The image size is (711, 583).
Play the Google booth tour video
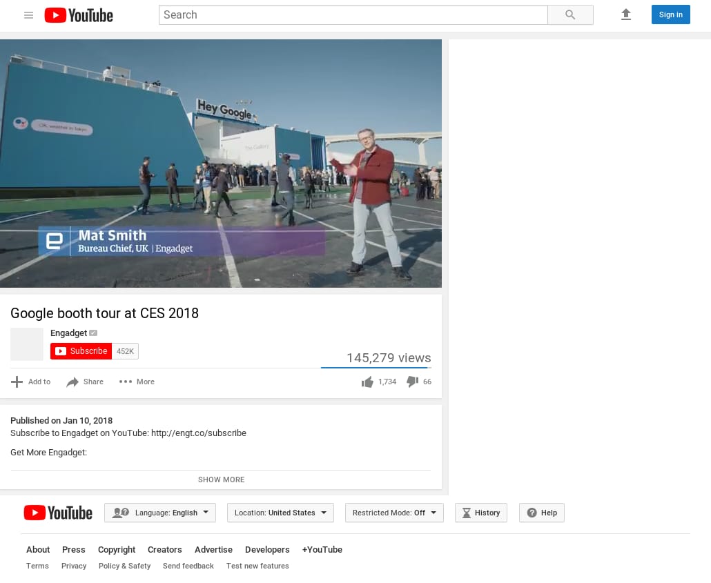pyautogui.click(x=221, y=164)
